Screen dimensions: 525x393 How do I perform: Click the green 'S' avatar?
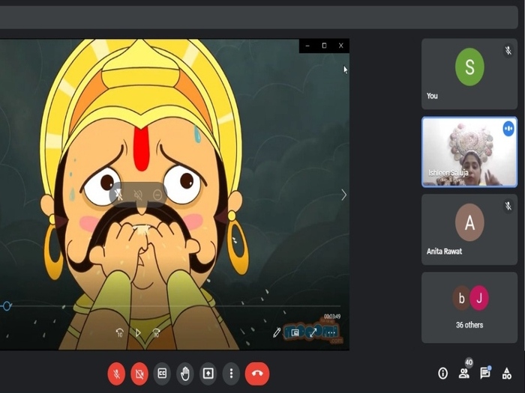tap(469, 67)
